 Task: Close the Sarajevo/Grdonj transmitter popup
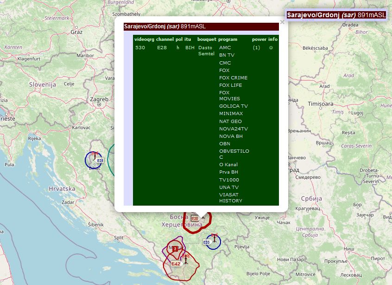point(282,22)
